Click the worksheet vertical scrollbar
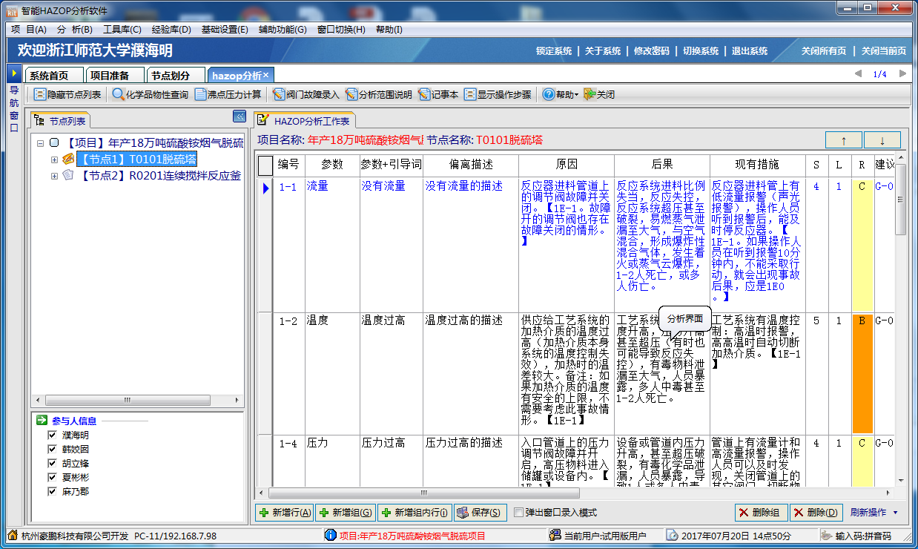The height and width of the screenshot is (549, 918). (902, 319)
